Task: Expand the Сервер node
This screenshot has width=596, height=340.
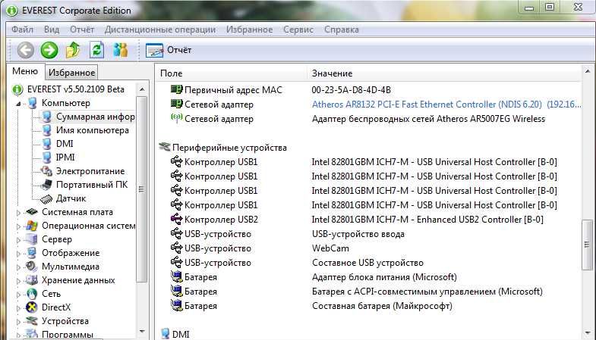Action: pos(18,240)
